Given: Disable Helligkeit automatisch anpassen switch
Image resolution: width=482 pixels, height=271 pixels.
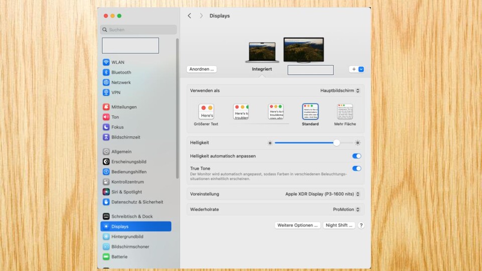Looking at the screenshot, I should (x=356, y=156).
